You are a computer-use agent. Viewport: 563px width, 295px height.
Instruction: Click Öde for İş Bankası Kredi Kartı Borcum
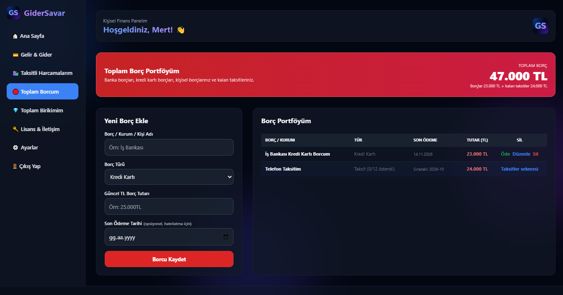(505, 154)
